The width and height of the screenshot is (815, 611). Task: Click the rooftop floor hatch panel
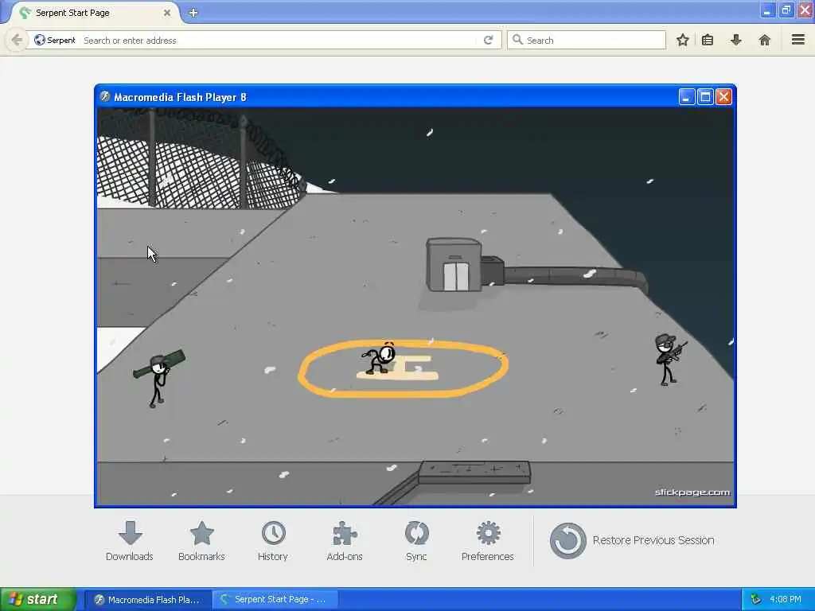(x=474, y=473)
